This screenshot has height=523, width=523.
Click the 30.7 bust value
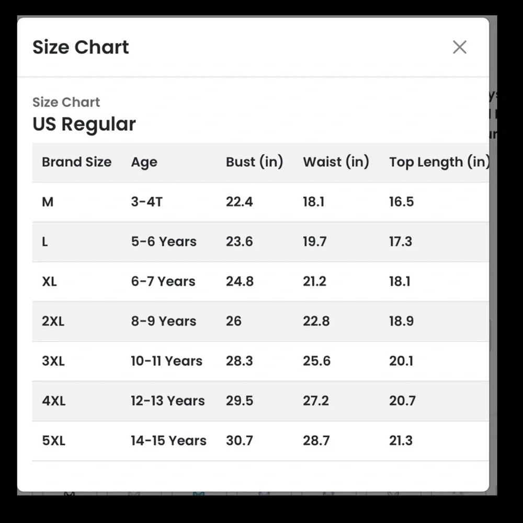pos(239,440)
